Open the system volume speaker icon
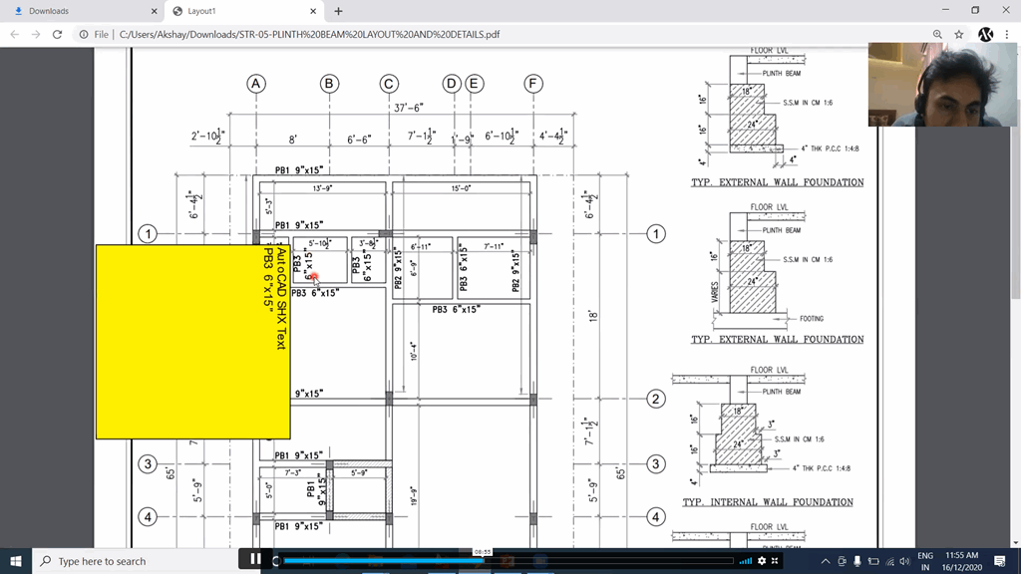 [x=905, y=561]
